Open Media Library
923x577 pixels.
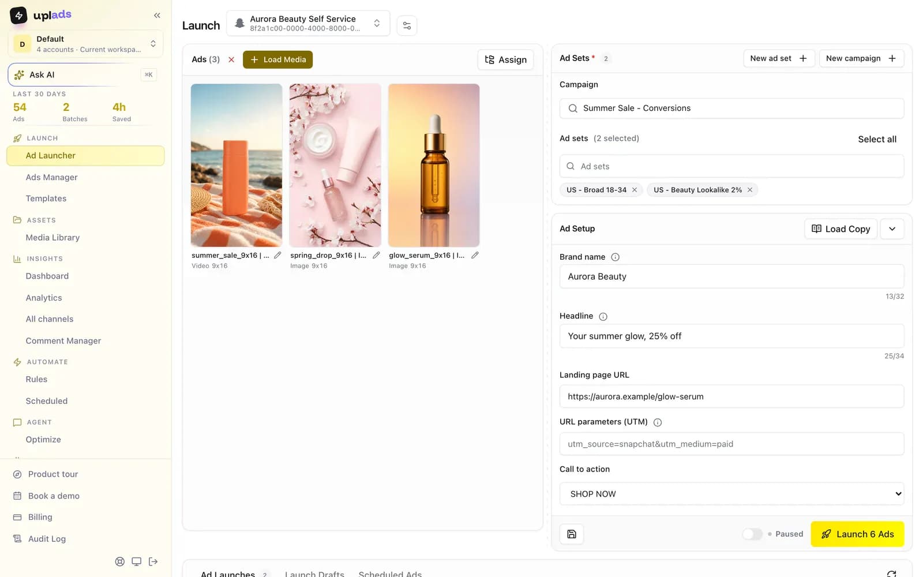pos(52,238)
